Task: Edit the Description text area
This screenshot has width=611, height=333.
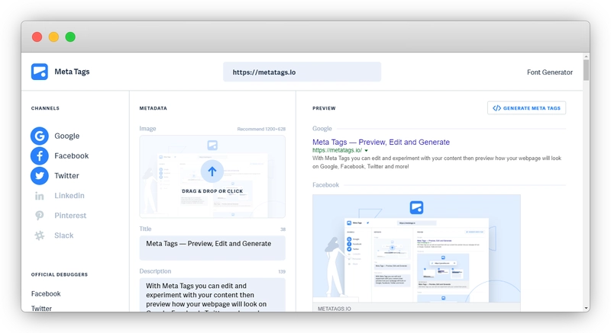Action: pyautogui.click(x=212, y=295)
